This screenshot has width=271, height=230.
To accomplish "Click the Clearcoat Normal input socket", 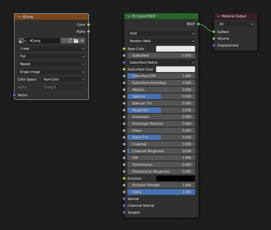I will tap(124, 205).
